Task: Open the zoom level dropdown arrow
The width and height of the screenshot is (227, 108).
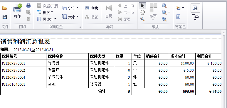Action: 169,12
